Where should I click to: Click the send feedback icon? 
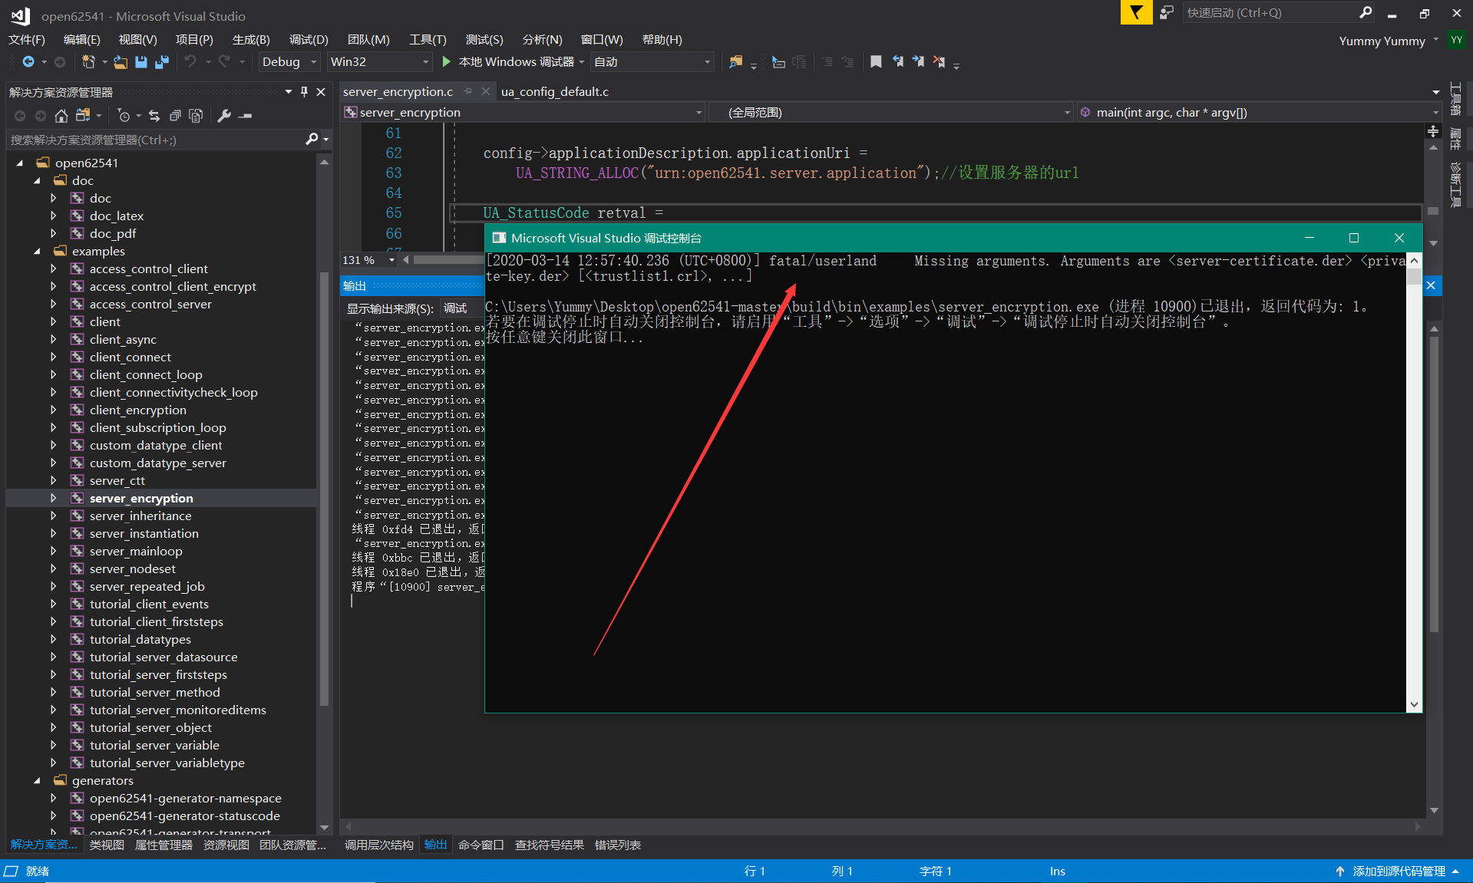tap(1167, 12)
